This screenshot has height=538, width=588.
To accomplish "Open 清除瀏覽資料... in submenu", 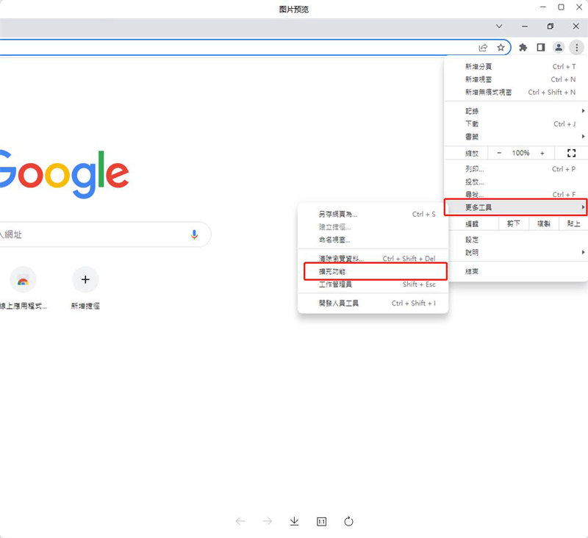I will pyautogui.click(x=373, y=258).
